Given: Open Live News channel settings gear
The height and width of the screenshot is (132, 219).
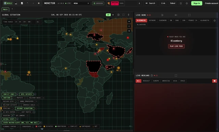Looking at the screenshot, I should tap(215, 20).
